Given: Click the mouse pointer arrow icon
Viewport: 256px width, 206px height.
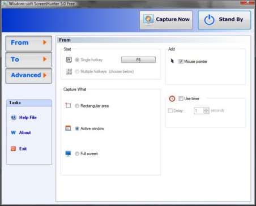Looking at the screenshot, I should click(172, 61).
